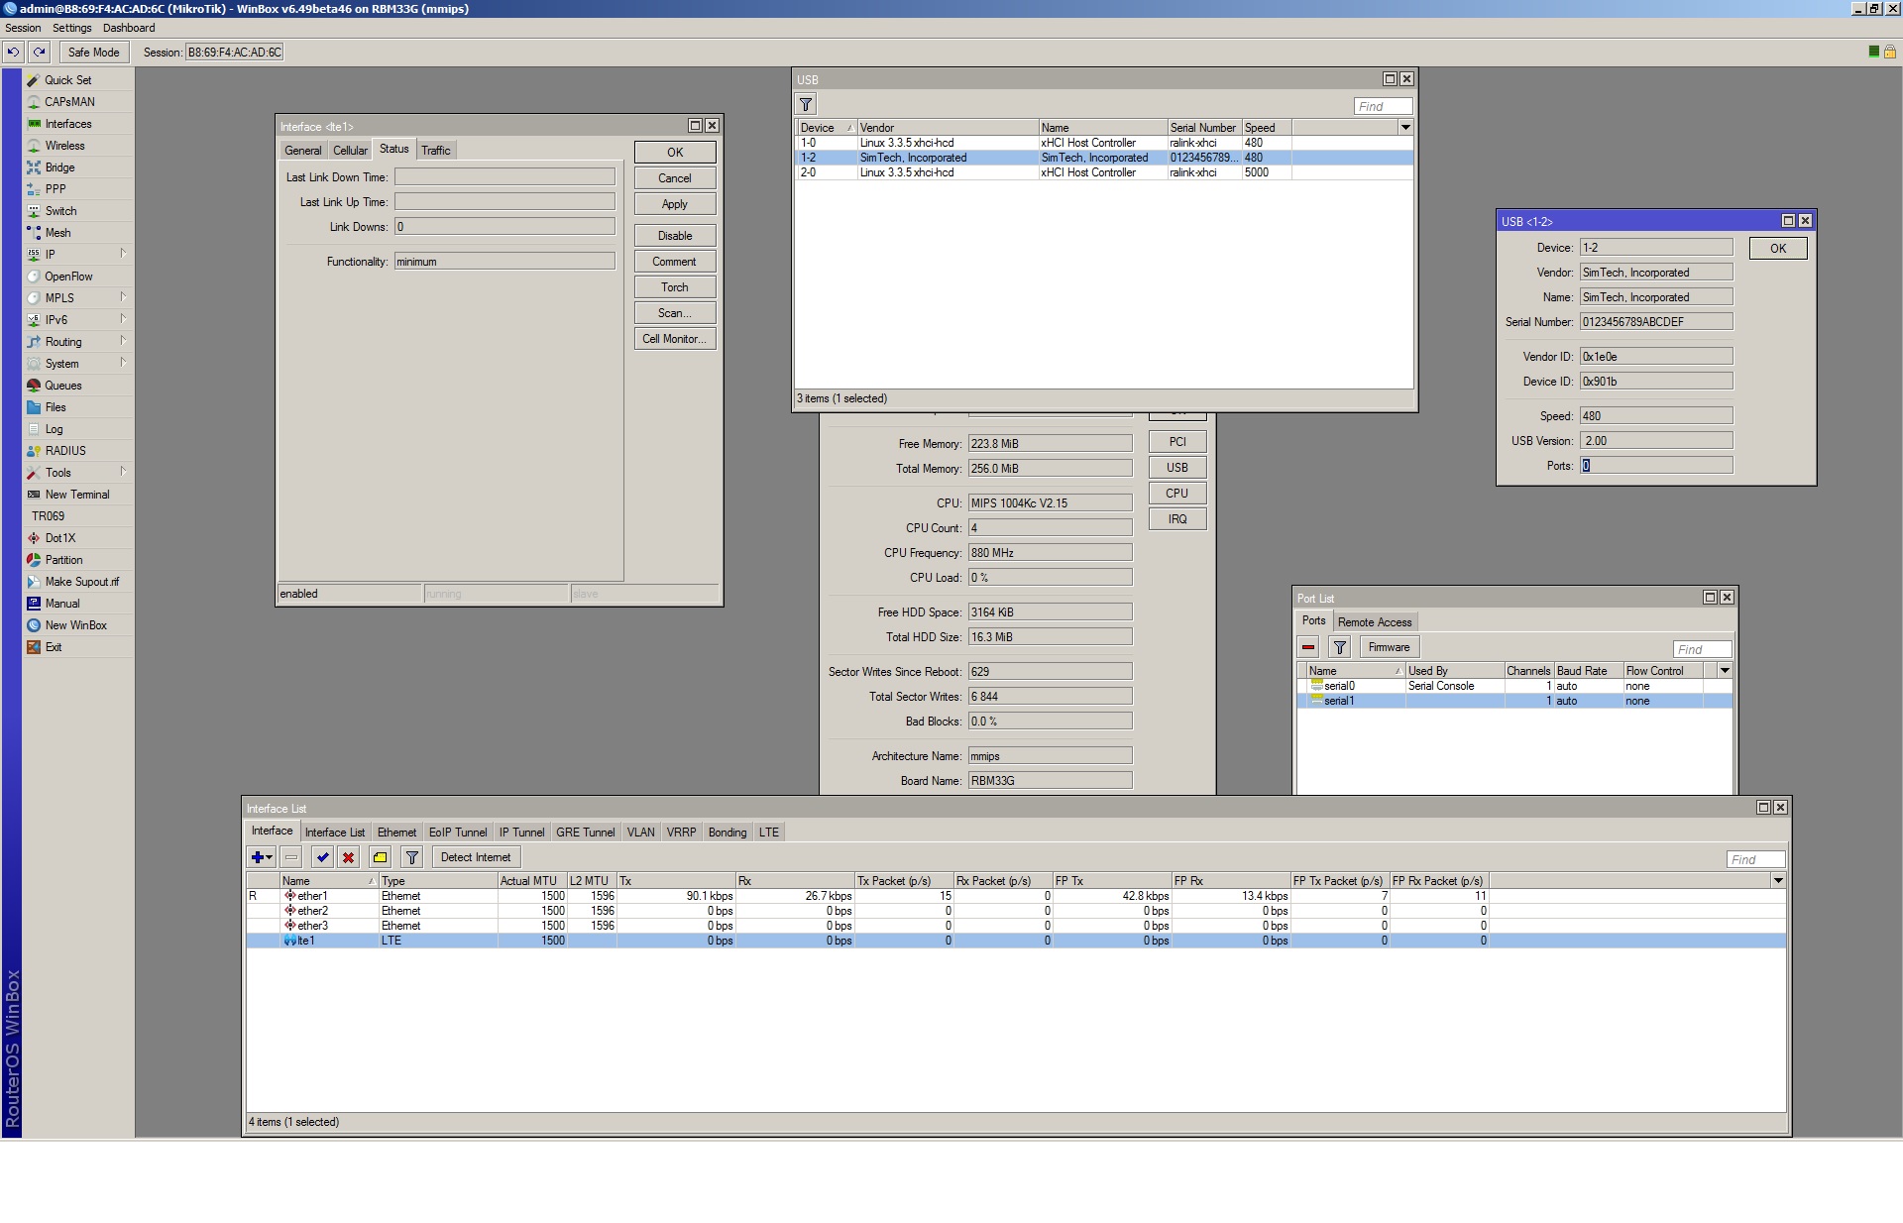Click filter icon in Interface List toolbar
Image resolution: width=1903 pixels, height=1223 pixels.
(412, 857)
